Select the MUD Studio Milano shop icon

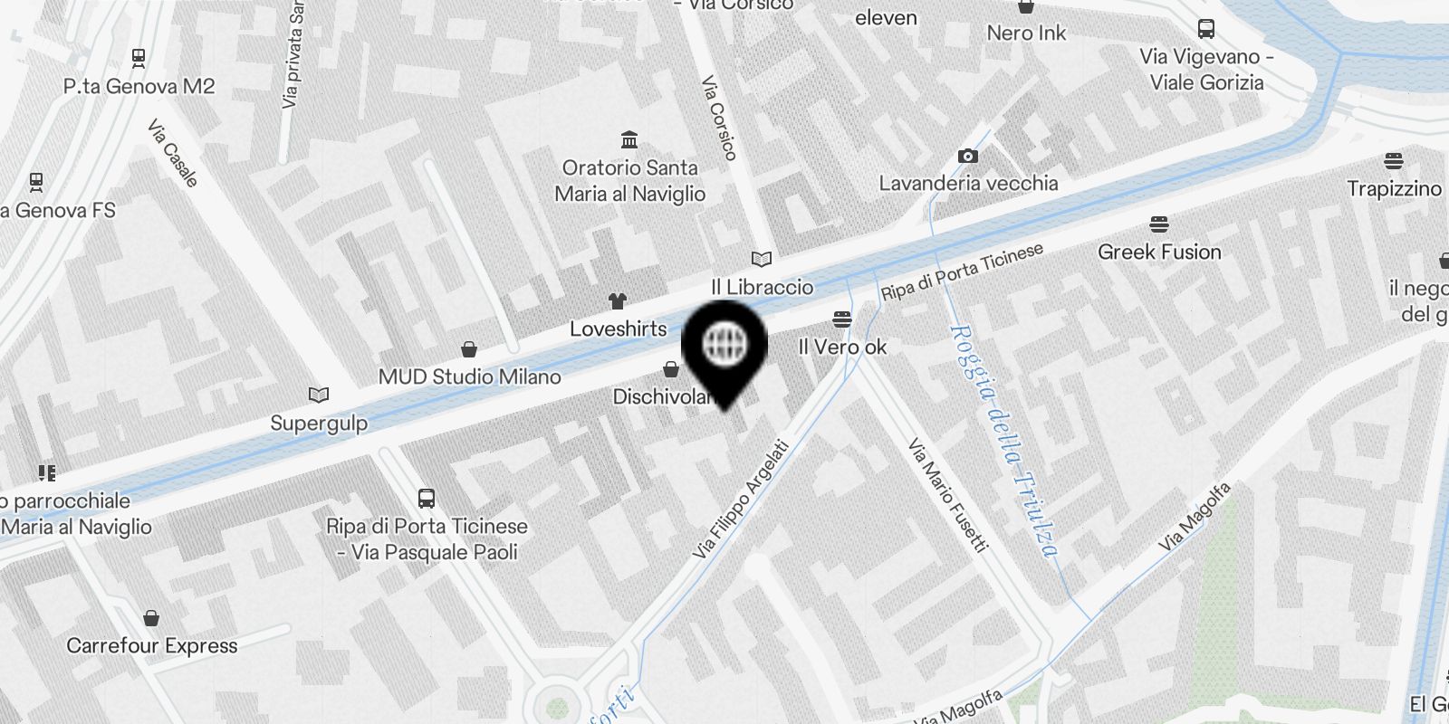(x=469, y=348)
